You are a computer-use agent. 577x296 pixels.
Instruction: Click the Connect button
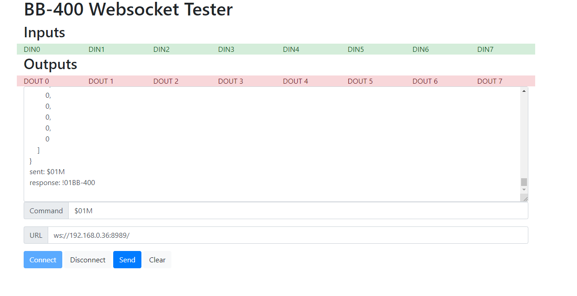coord(43,260)
